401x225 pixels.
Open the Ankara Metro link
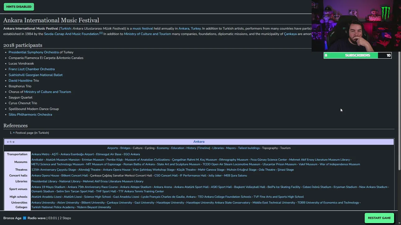click(x=40, y=154)
